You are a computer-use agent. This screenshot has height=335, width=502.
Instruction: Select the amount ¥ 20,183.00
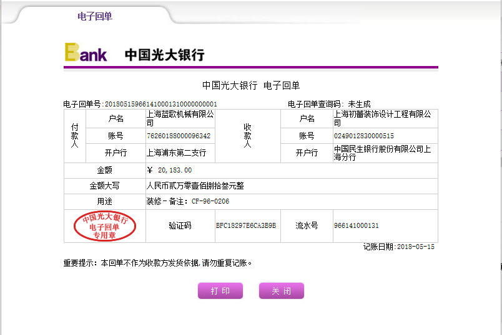[169, 170]
